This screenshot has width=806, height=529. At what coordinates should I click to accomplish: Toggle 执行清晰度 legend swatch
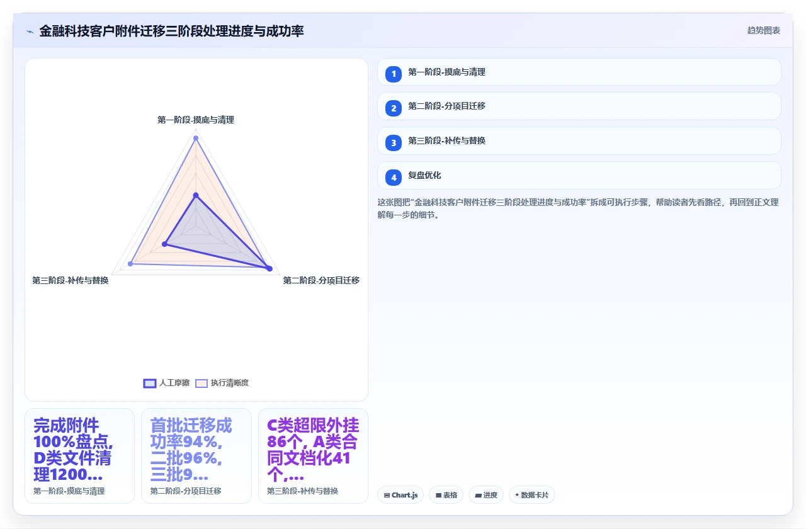201,383
